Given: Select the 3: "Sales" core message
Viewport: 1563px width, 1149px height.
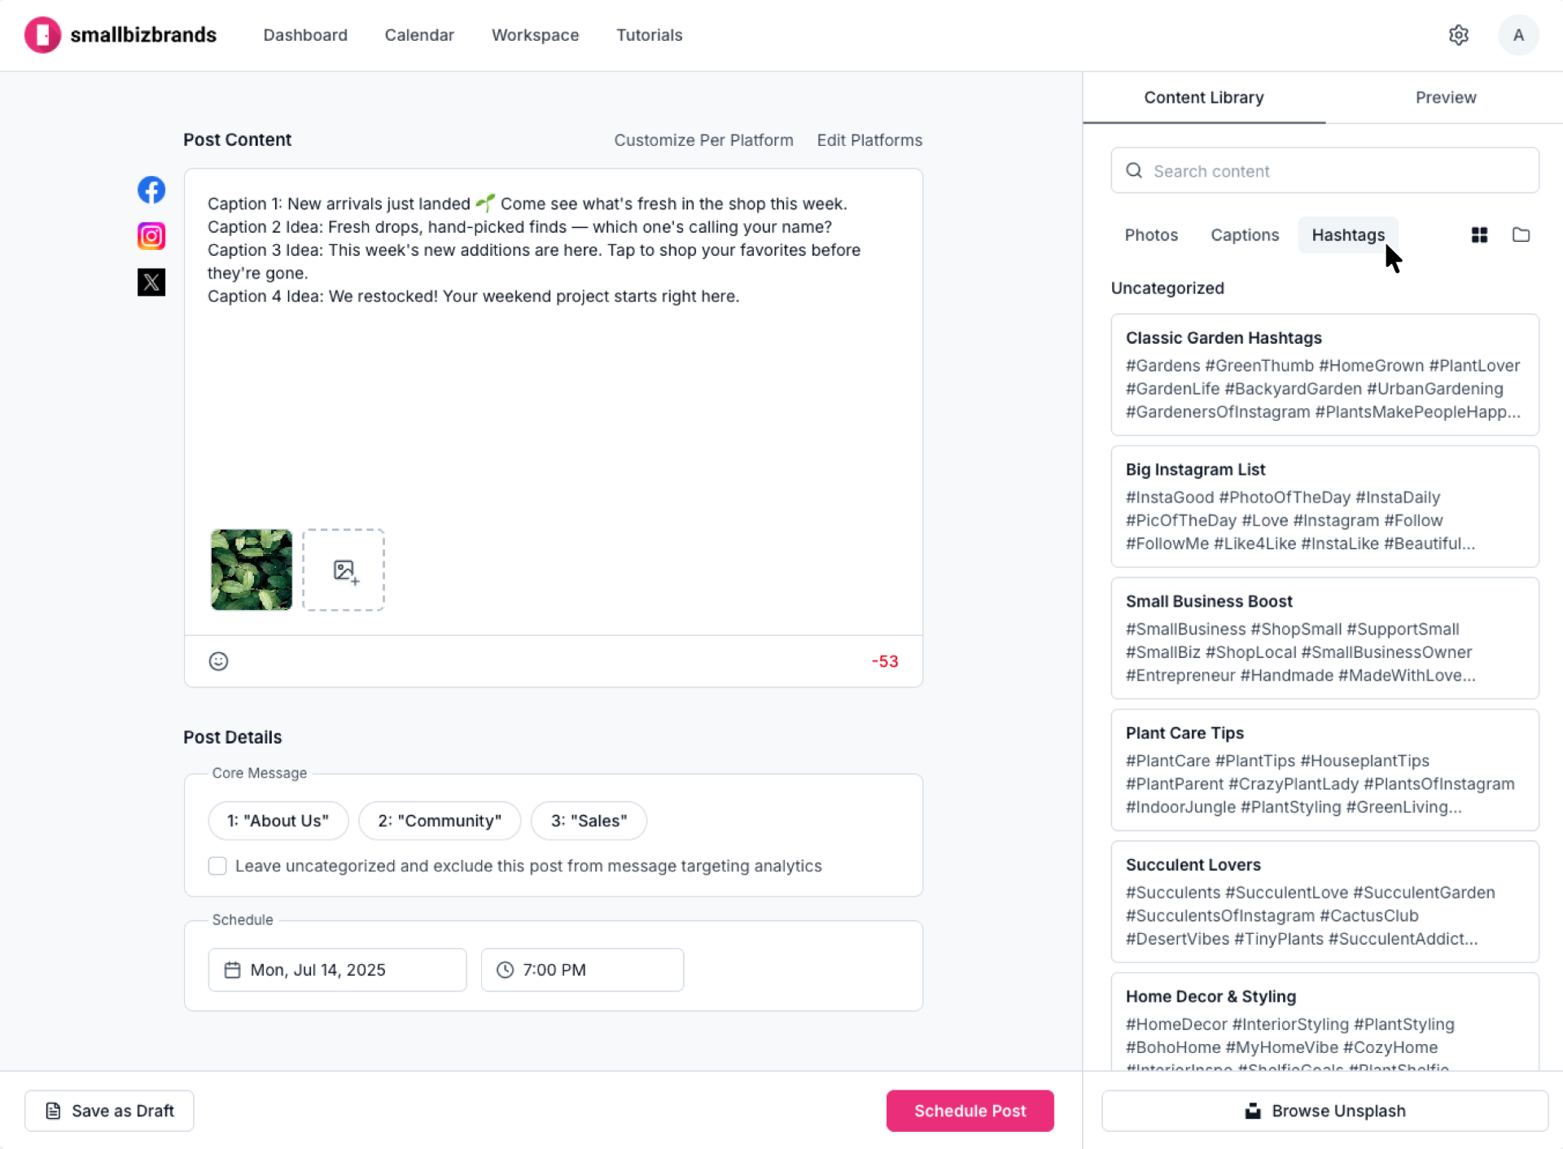Looking at the screenshot, I should 589,821.
